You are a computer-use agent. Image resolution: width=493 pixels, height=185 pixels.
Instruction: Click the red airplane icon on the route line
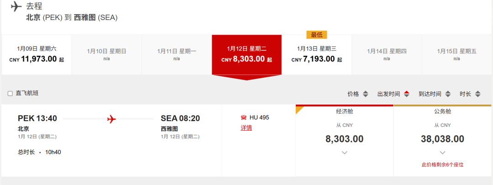pos(111,119)
